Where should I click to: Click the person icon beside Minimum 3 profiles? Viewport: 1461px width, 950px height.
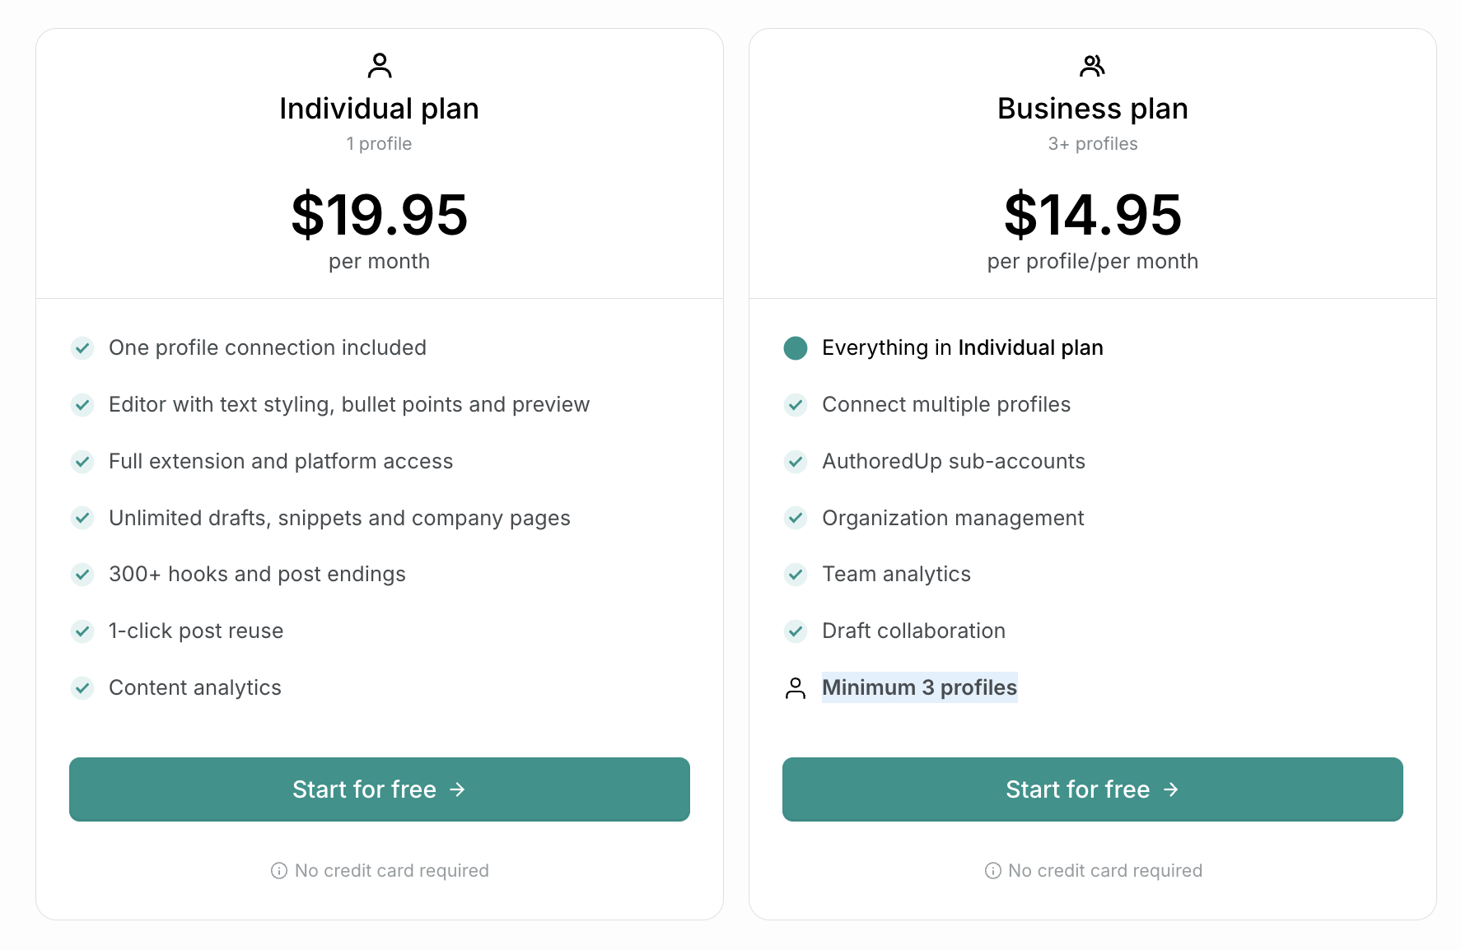(796, 688)
